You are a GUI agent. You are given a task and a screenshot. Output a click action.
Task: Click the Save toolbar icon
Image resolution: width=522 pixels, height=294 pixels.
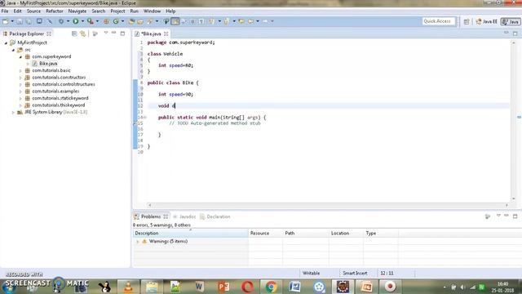20,21
